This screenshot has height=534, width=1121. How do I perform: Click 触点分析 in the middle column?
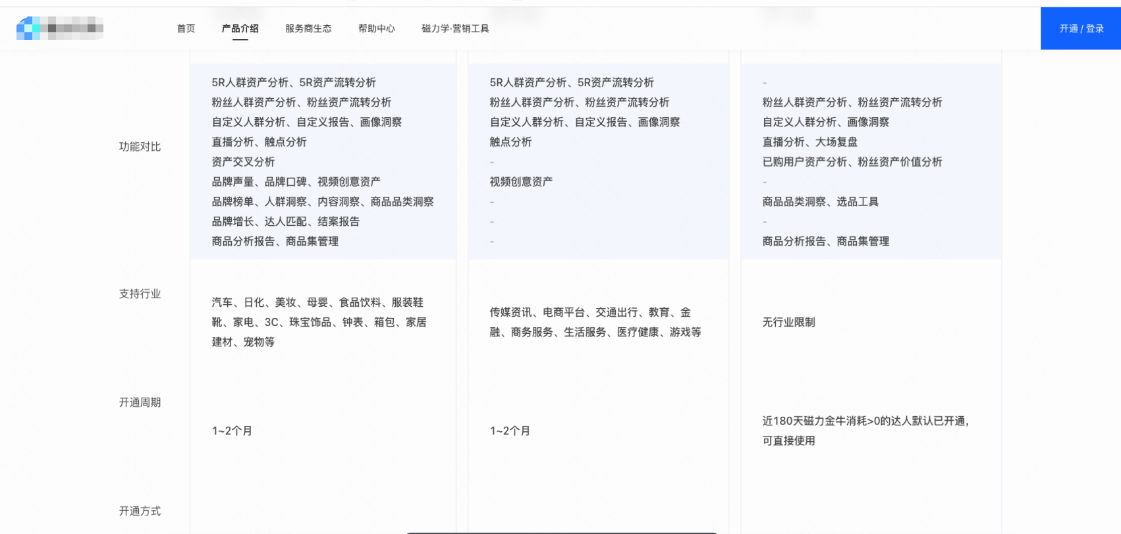coord(510,142)
